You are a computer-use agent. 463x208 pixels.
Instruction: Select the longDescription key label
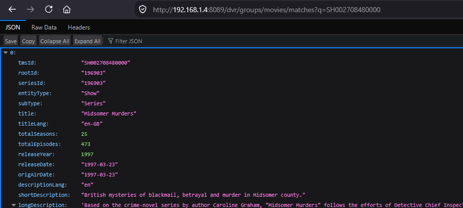pyautogui.click(x=43, y=205)
